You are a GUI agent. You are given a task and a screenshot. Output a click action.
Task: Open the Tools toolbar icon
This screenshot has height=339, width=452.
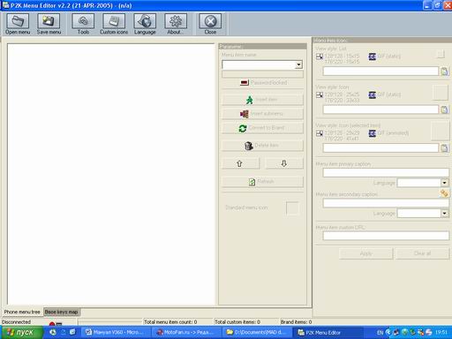pos(83,21)
